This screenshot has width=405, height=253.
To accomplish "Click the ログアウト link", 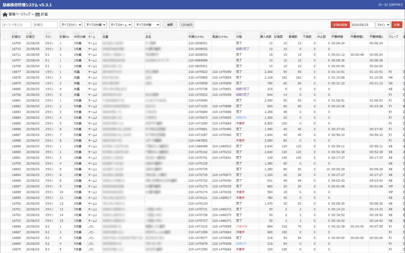I will click(x=396, y=5).
